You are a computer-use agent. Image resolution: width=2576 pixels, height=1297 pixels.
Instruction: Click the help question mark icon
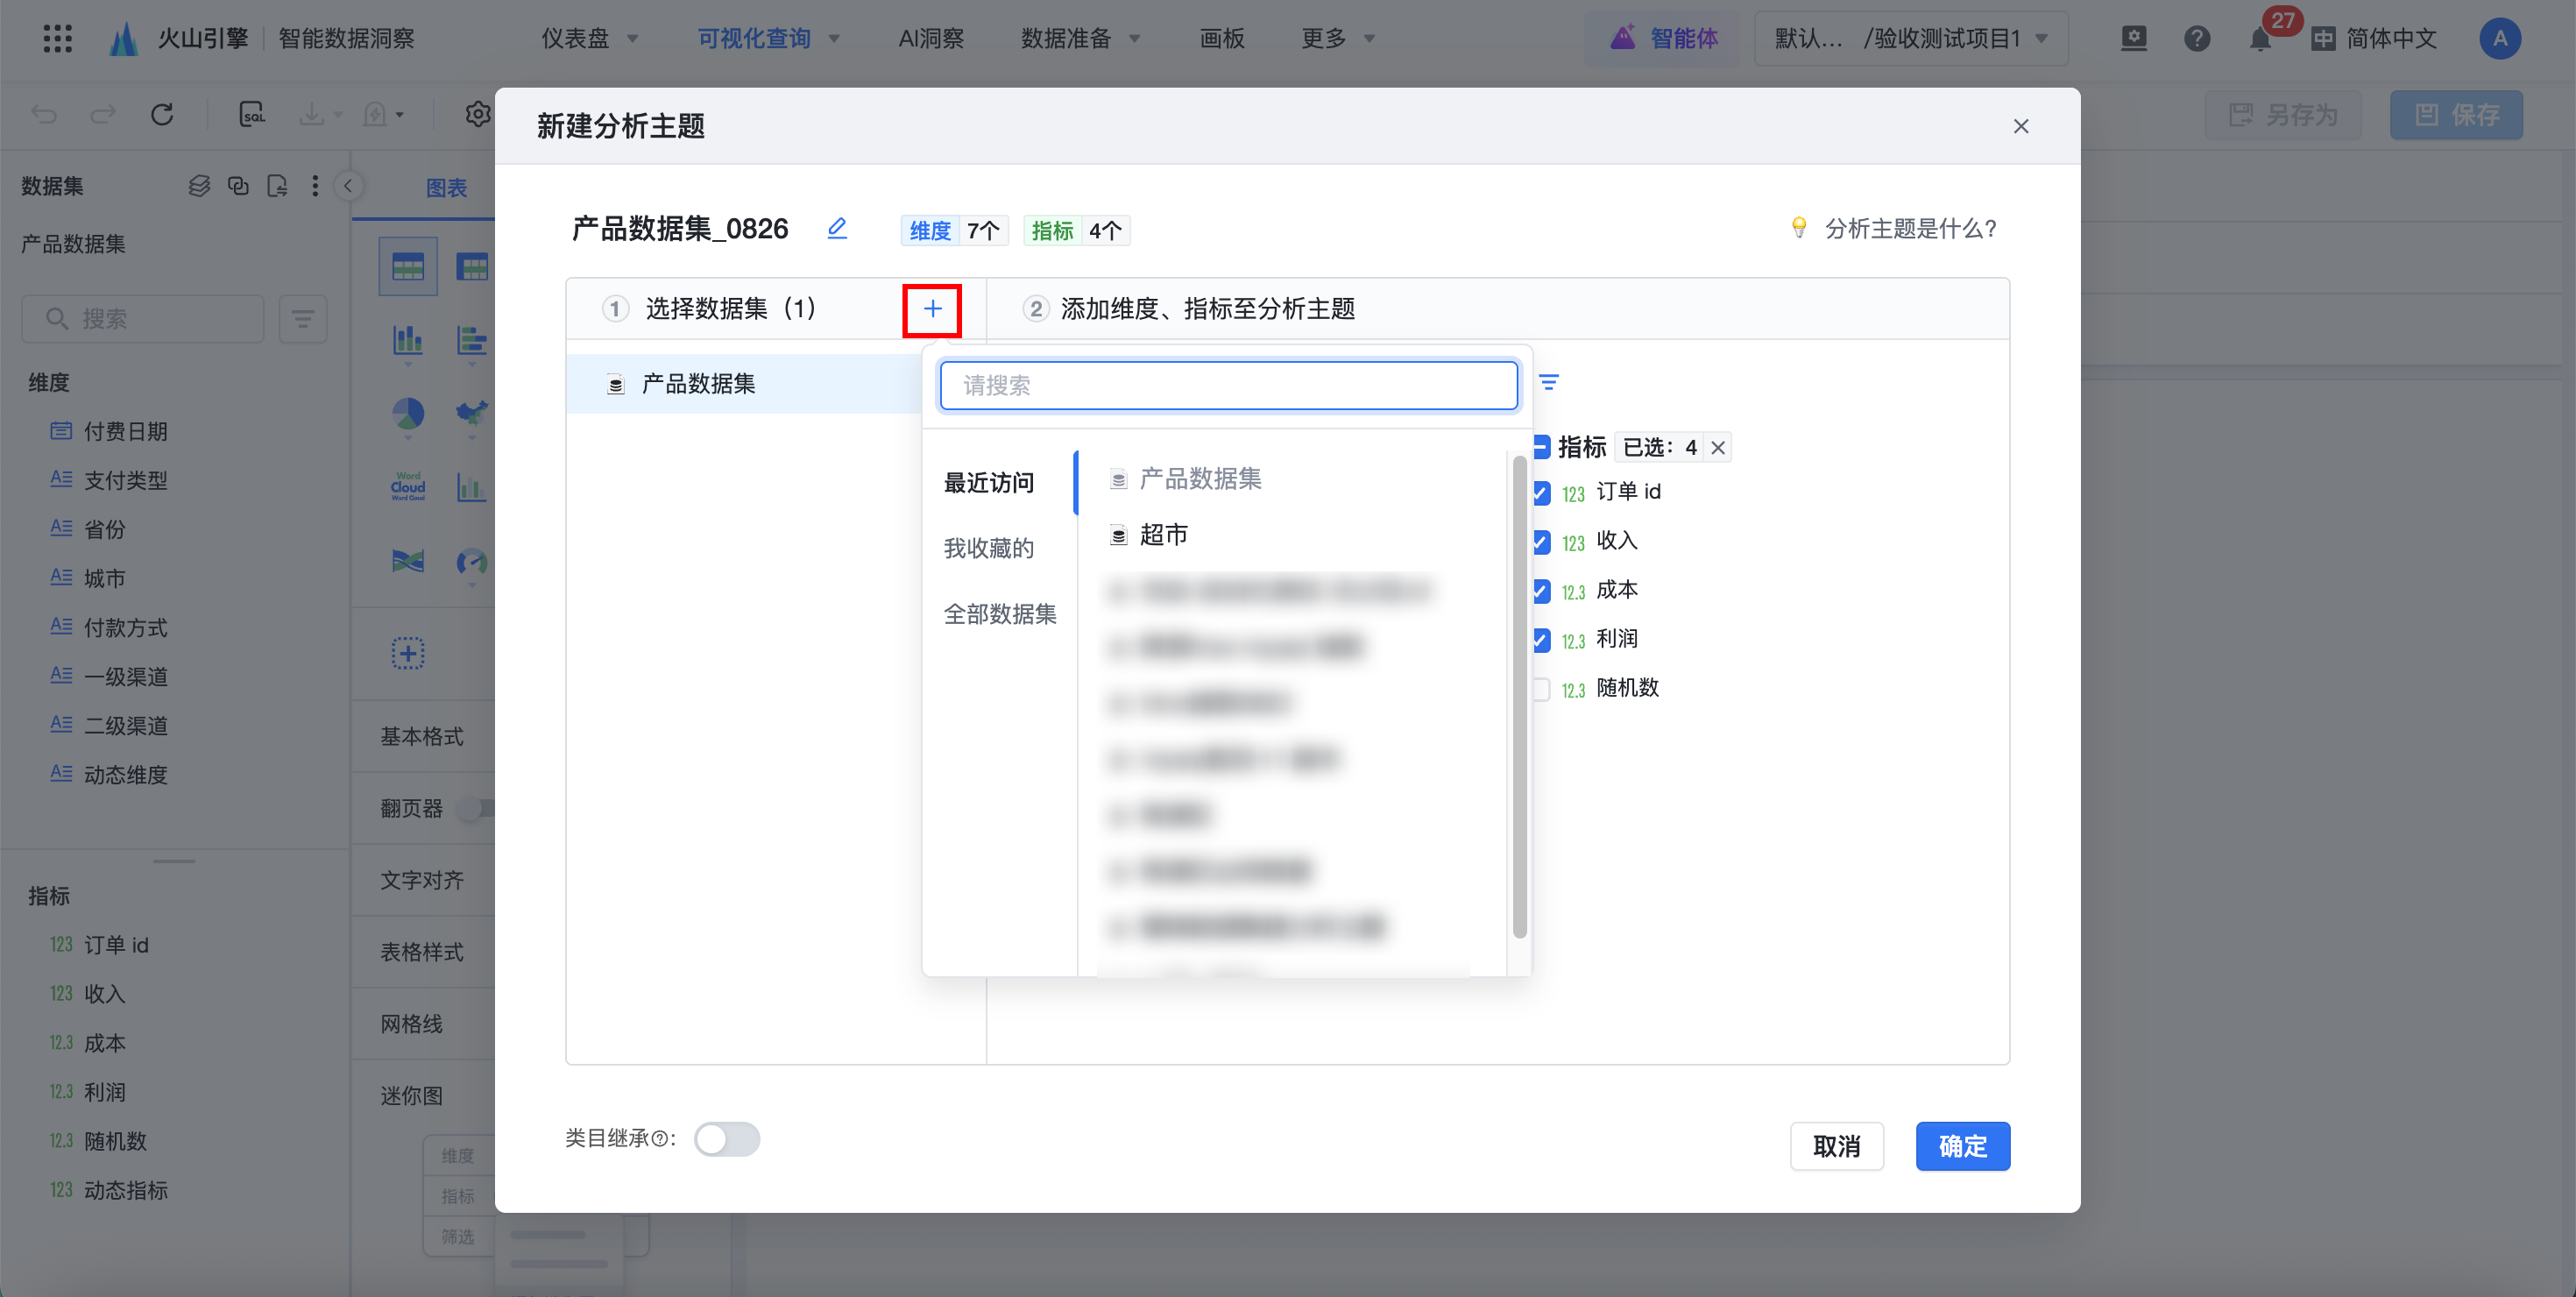2196,39
